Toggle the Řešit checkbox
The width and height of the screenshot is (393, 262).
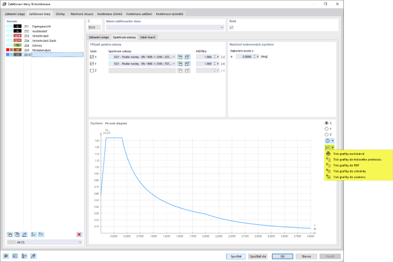coord(231,27)
